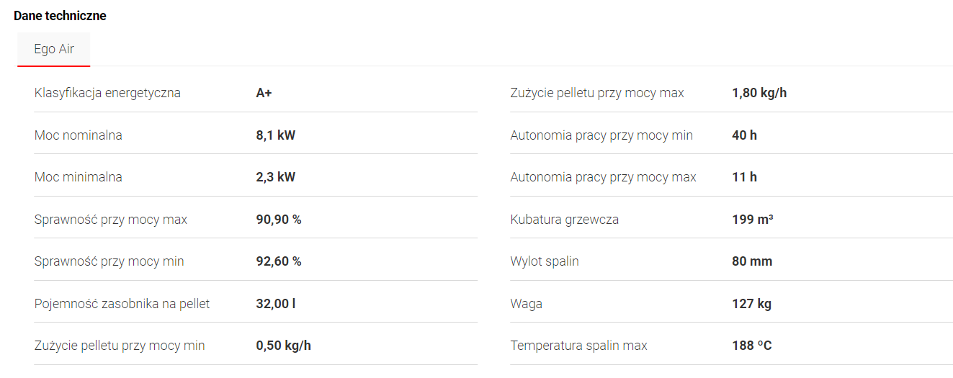The height and width of the screenshot is (378, 953).
Task: Select the 32,00 l capacity value
Action: (x=276, y=304)
